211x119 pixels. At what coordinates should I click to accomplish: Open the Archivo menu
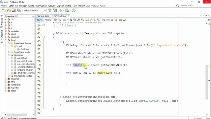[x=4, y=6]
